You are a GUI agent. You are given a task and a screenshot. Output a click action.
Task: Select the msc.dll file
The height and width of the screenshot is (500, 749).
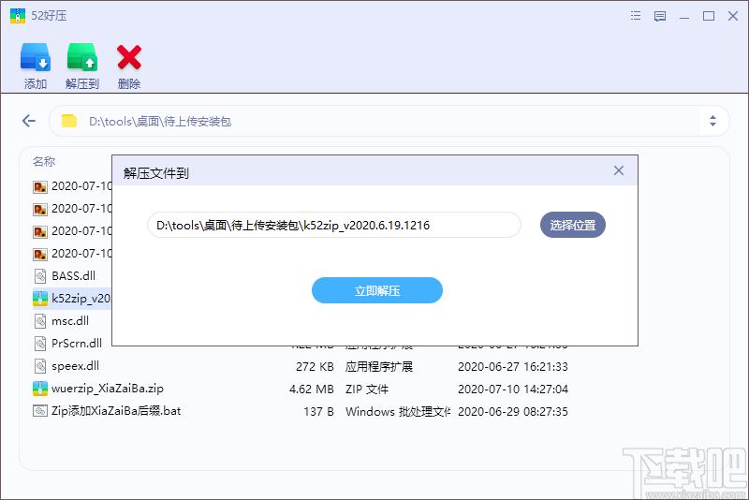tap(72, 320)
